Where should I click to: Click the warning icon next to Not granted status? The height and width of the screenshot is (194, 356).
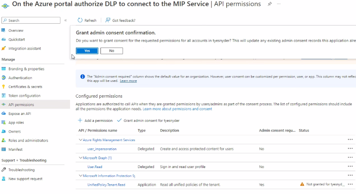coord(302,184)
